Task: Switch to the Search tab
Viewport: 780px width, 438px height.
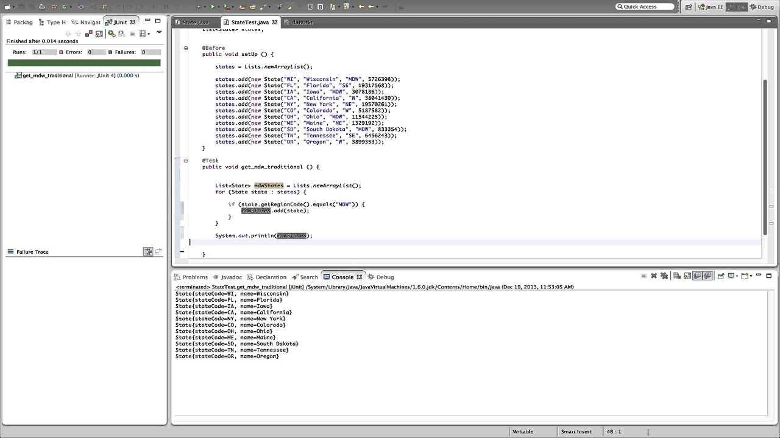Action: (x=305, y=277)
